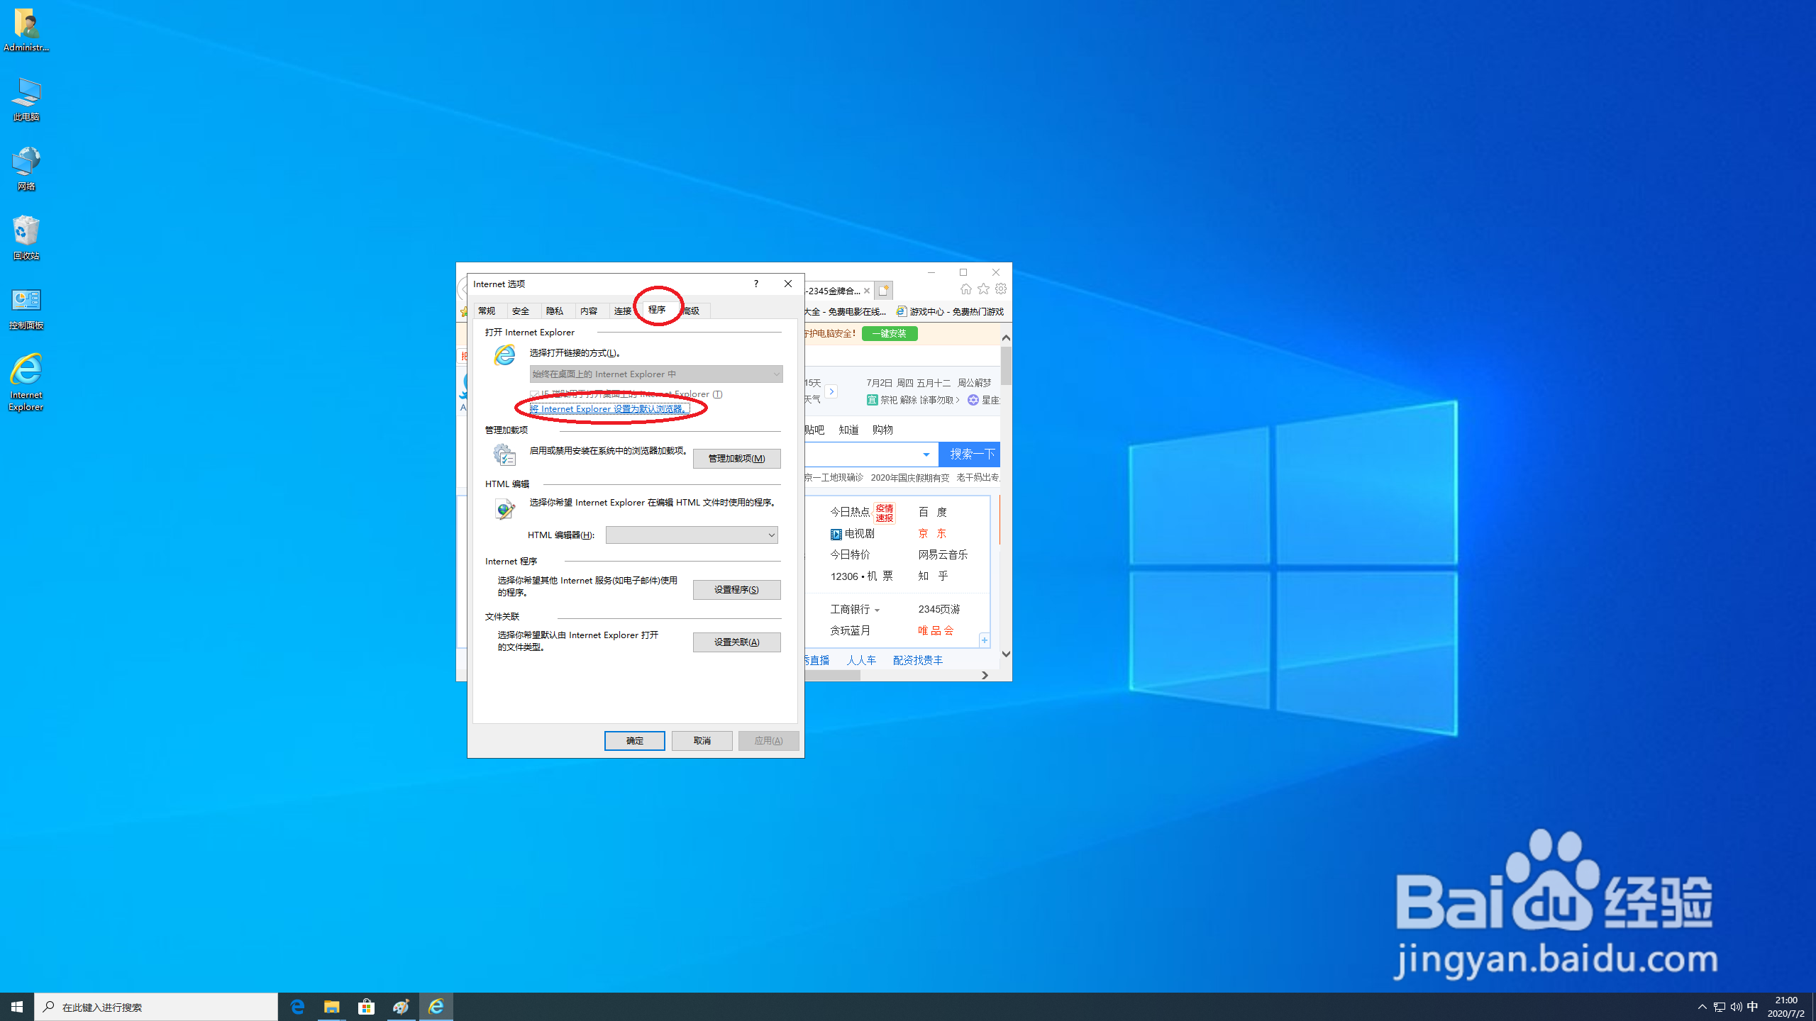Switch to the 高级 tab
Viewport: 1816px width, 1021px height.
pyautogui.click(x=690, y=311)
